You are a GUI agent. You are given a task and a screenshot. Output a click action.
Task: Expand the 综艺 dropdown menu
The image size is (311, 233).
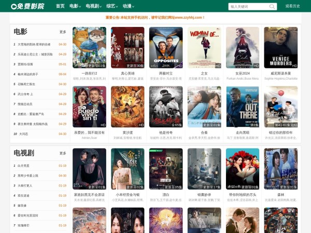click(x=112, y=6)
